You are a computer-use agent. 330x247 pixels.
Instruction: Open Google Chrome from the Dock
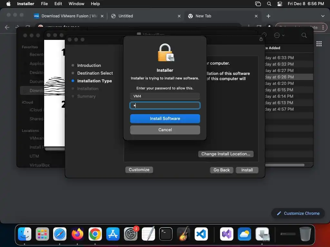point(95,234)
